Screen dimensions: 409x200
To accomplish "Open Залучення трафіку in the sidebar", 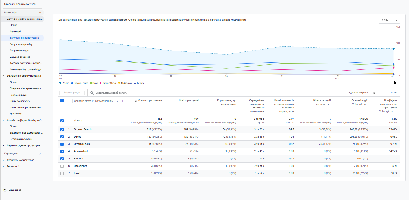I will [21, 44].
